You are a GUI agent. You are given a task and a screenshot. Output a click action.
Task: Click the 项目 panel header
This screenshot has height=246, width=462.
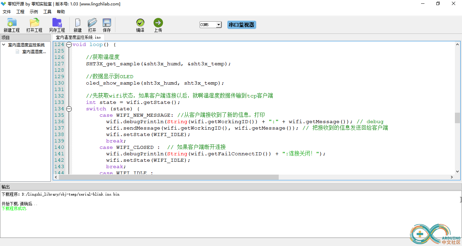[x=25, y=38]
